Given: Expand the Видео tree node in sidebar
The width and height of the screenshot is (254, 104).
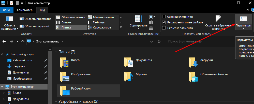Looking at the screenshot, I should (4, 93).
